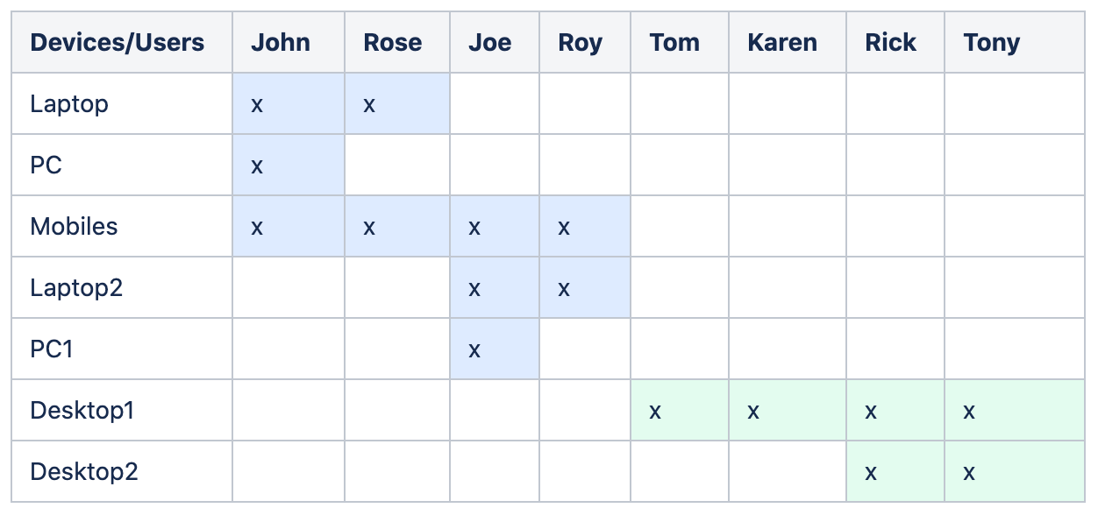Select the Joe column header
This screenshot has height=515, width=1098.
489,42
